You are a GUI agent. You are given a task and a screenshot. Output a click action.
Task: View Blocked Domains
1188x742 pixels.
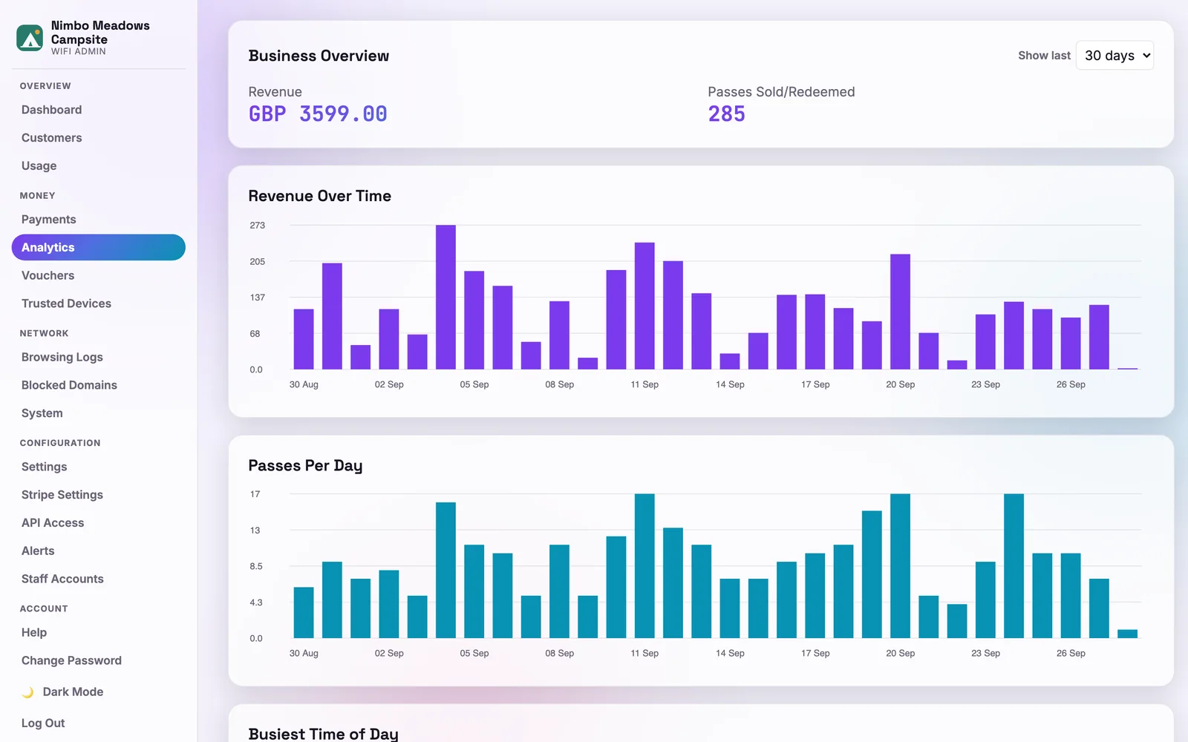click(99, 386)
